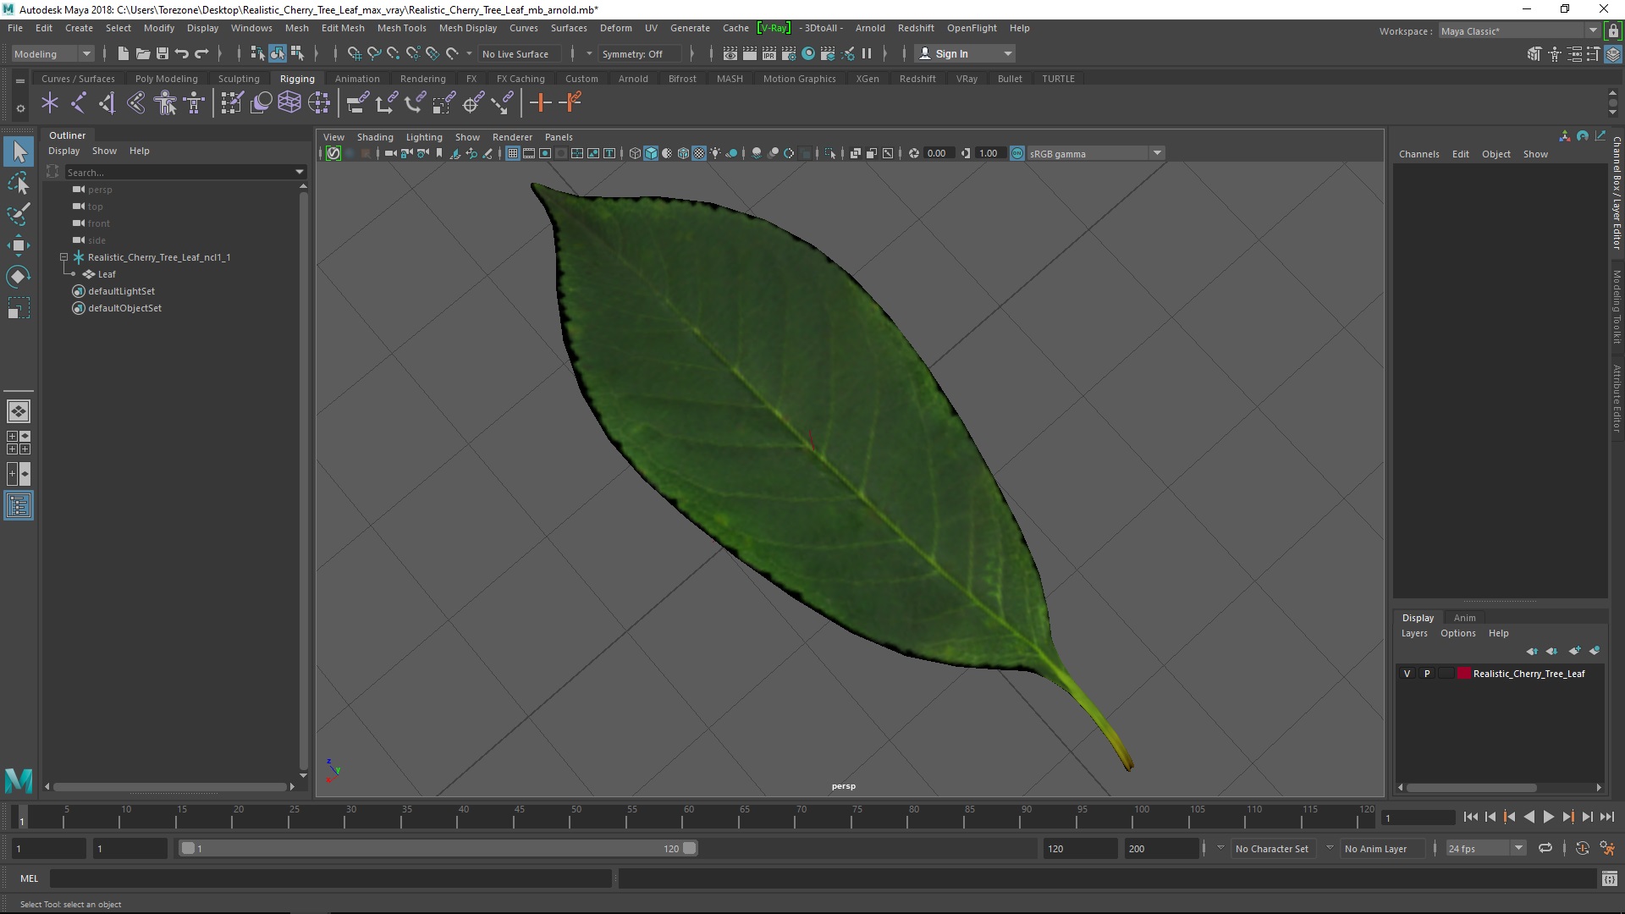
Task: Click the Create Locator shelf icon
Action: (x=50, y=103)
